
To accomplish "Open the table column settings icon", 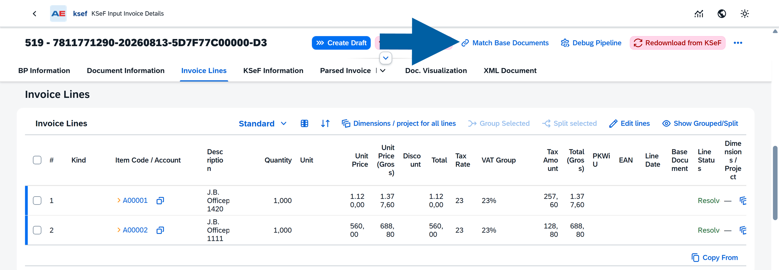I will click(304, 124).
